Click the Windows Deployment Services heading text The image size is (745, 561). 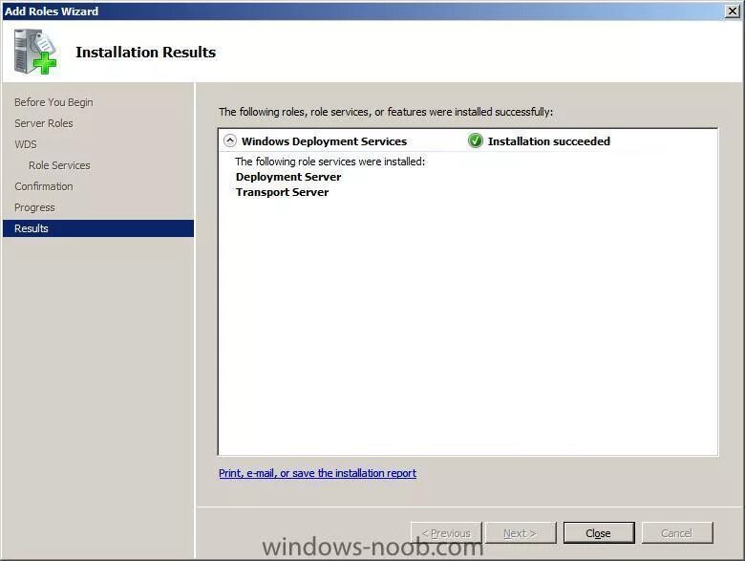pos(324,141)
